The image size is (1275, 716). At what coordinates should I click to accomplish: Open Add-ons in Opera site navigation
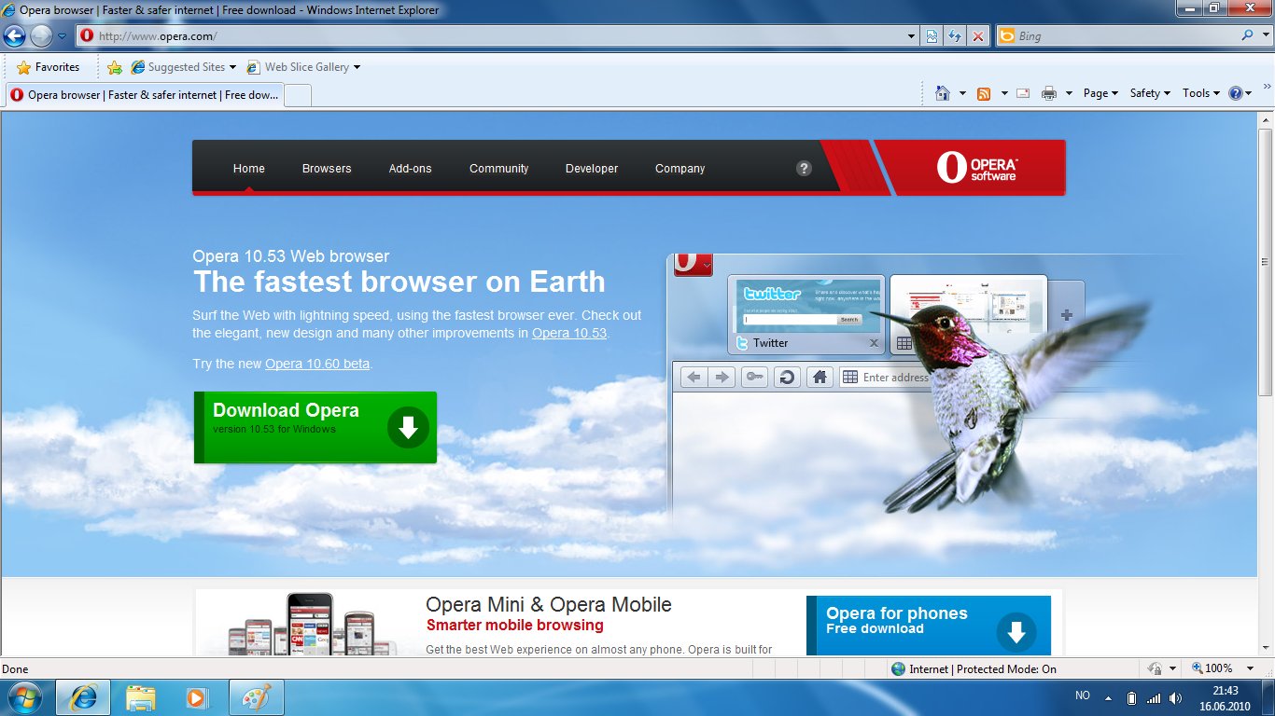[x=411, y=169]
